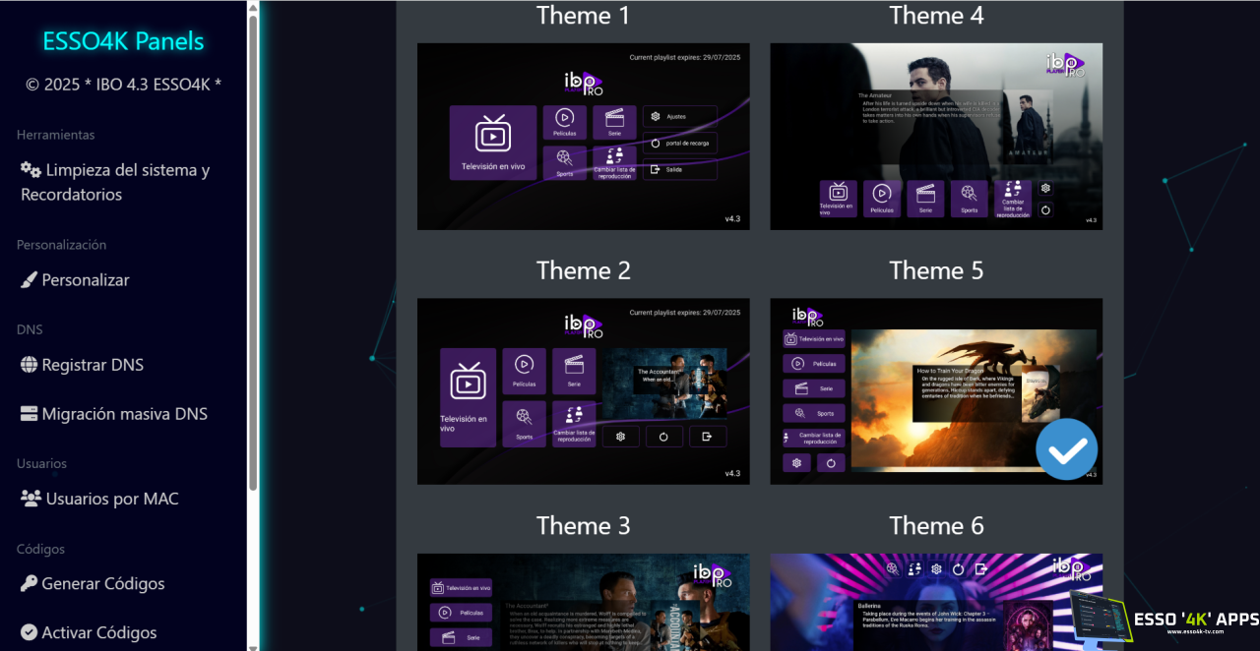Viewport: 1260px width, 651px height.
Task: Select the Theme 4 preview thumbnail
Action: 935,137
